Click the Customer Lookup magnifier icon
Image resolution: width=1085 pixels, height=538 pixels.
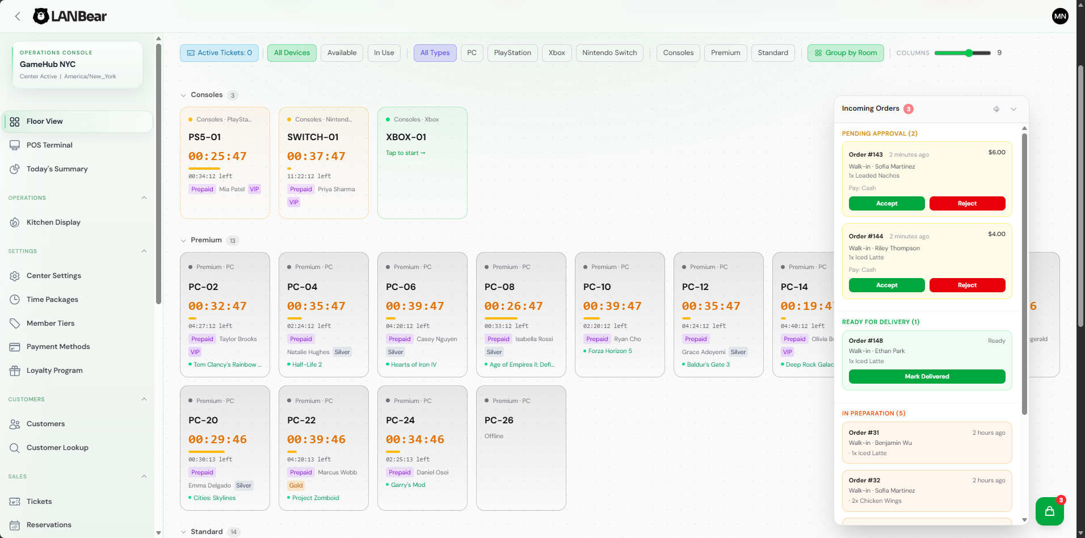[x=15, y=448]
